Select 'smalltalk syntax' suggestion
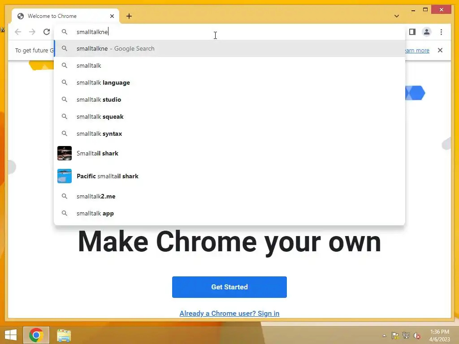The image size is (459, 344). (229, 133)
